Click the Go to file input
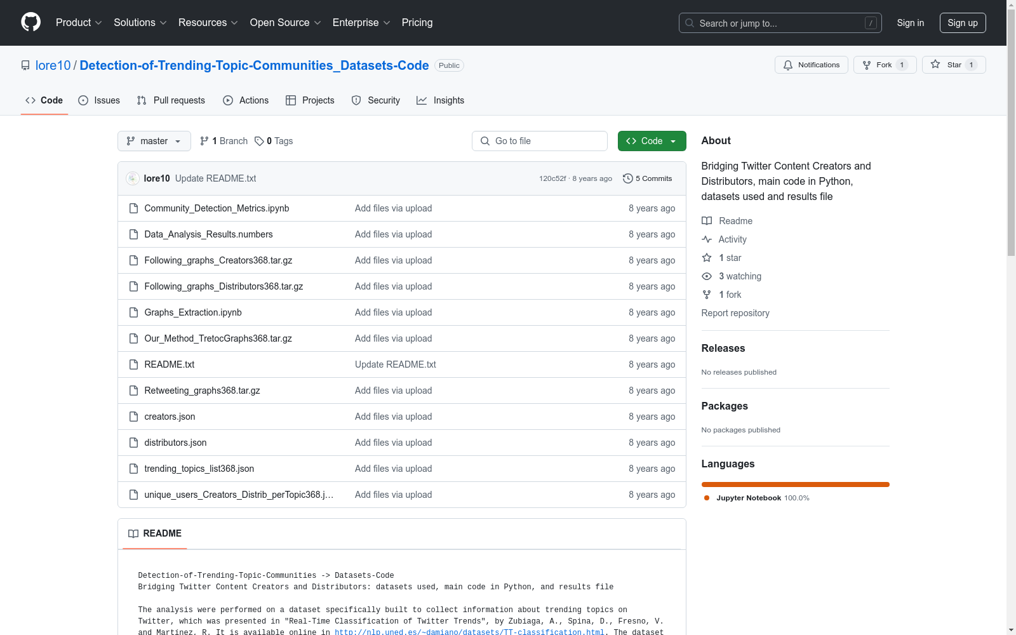The height and width of the screenshot is (635, 1016). (x=540, y=141)
